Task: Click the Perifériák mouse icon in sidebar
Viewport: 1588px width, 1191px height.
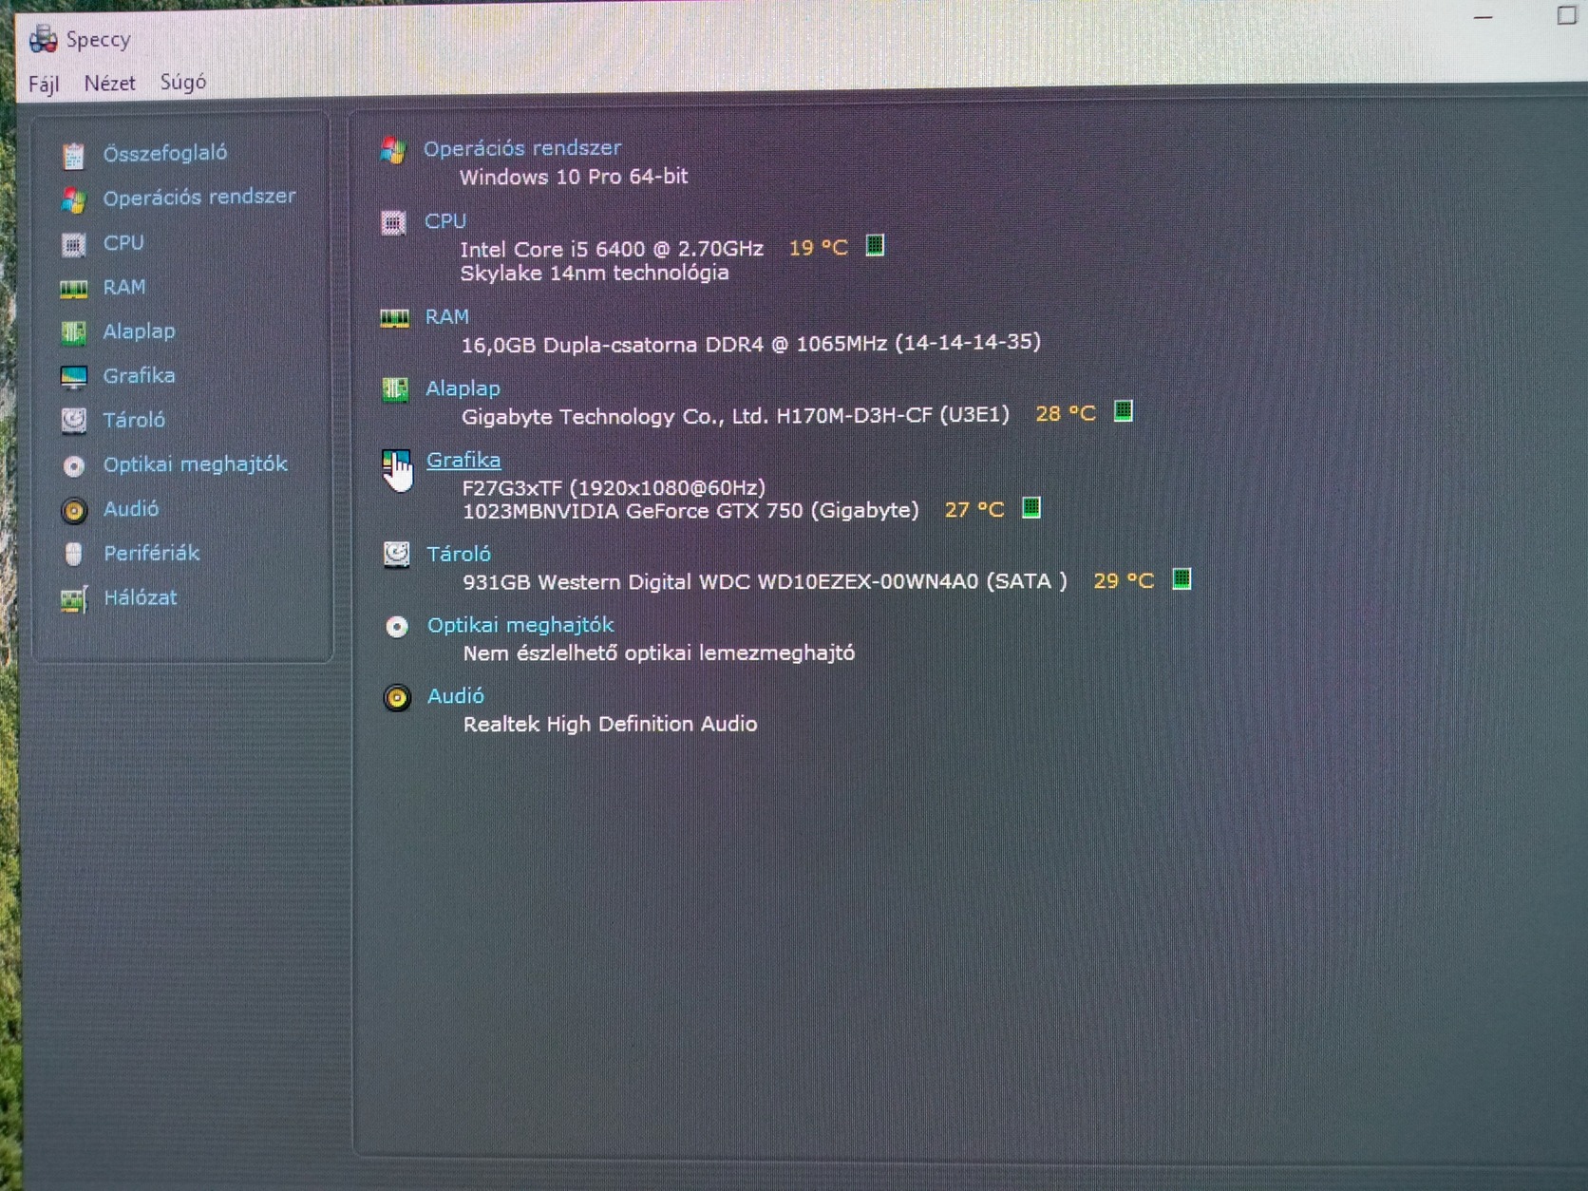Action: coord(73,554)
